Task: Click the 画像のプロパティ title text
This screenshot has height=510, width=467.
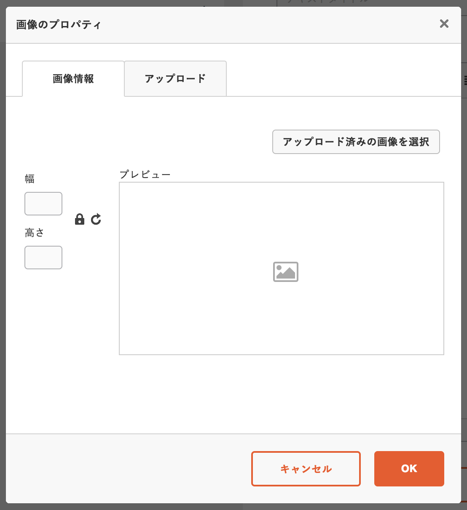Action: pyautogui.click(x=59, y=24)
